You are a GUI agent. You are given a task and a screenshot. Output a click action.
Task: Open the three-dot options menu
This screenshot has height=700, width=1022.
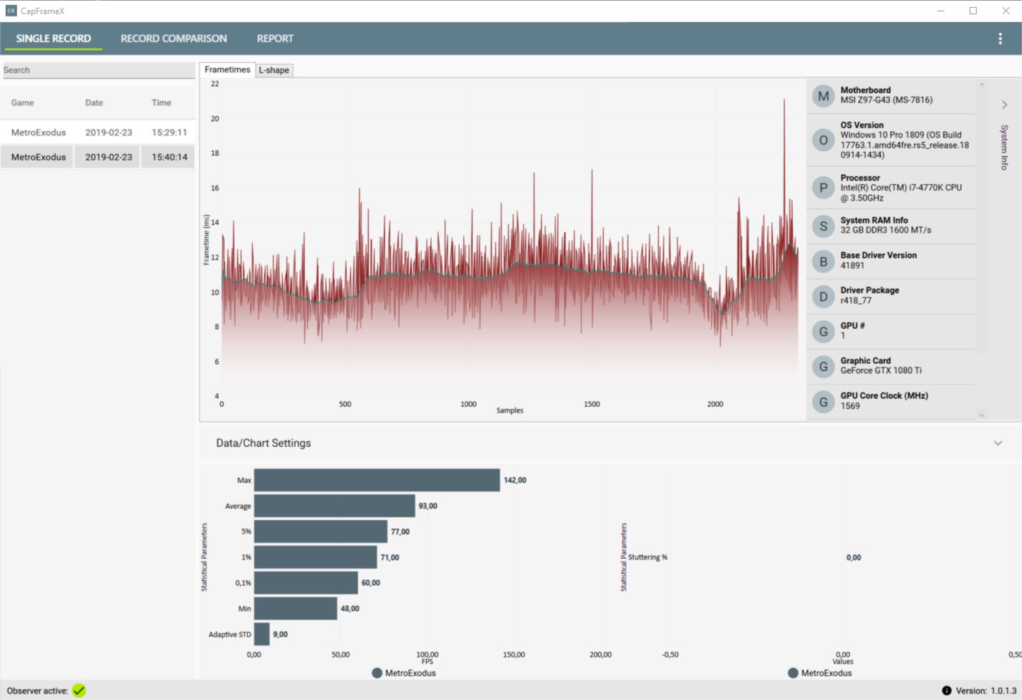pyautogui.click(x=1000, y=39)
